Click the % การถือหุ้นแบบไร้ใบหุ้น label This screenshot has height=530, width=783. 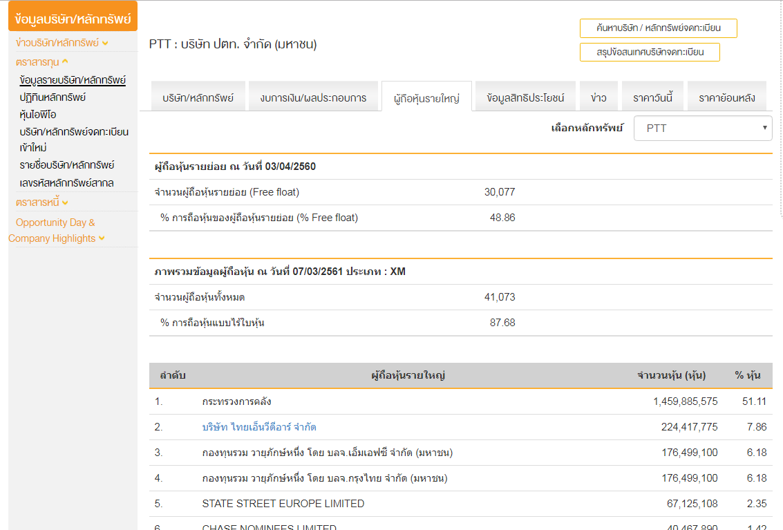click(212, 323)
